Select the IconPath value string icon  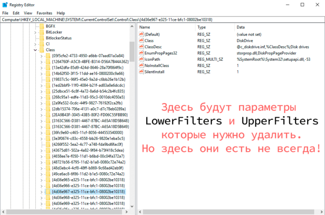tap(141, 59)
